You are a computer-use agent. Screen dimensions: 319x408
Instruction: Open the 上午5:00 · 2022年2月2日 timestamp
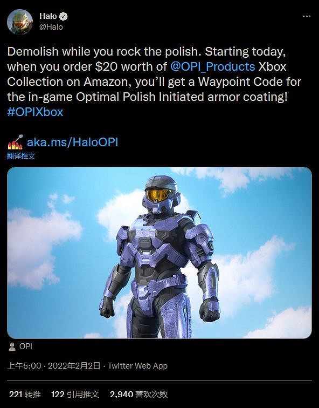tap(54, 366)
